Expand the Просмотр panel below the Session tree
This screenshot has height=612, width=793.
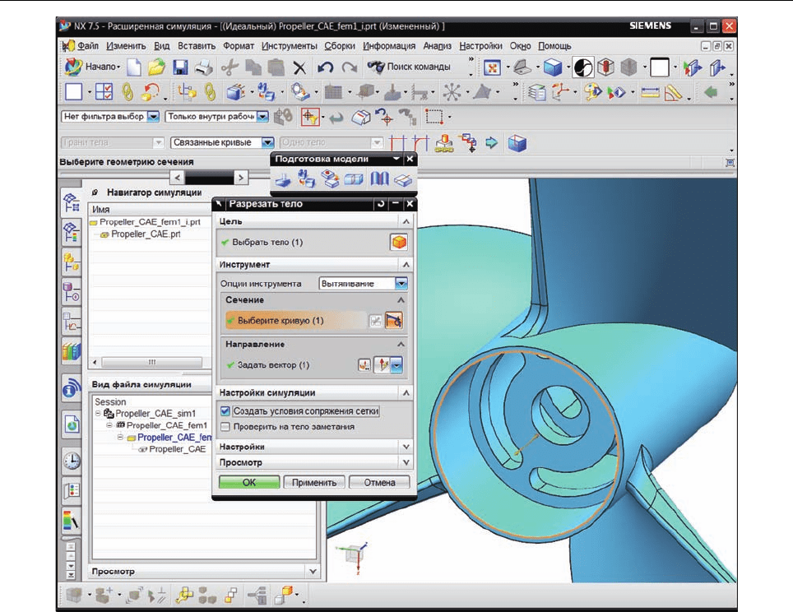point(313,571)
